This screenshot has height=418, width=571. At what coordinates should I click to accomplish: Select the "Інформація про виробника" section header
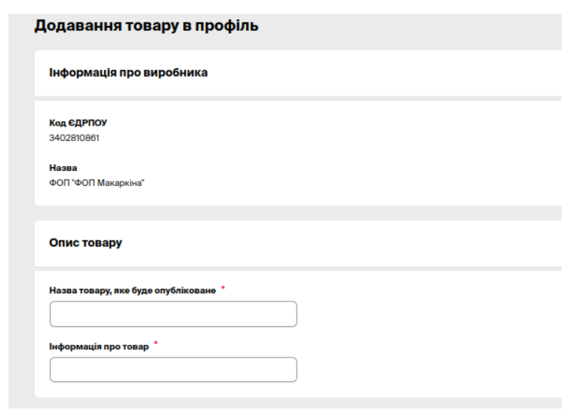129,73
